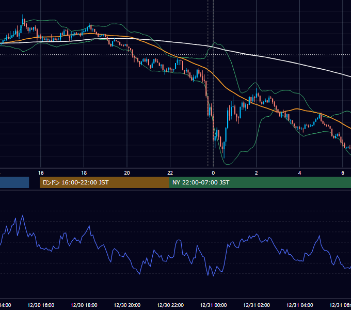Image resolution: width=351 pixels, height=310 pixels.
Task: Click the "12/31 02:00" date label
Action: [x=257, y=305]
